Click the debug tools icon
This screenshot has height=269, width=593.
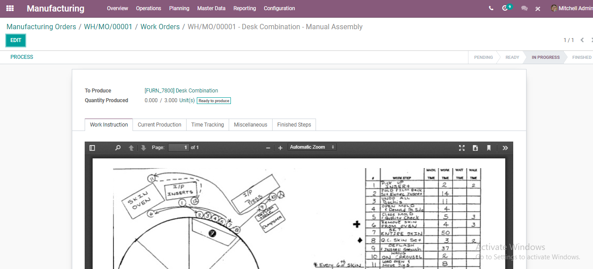538,8
